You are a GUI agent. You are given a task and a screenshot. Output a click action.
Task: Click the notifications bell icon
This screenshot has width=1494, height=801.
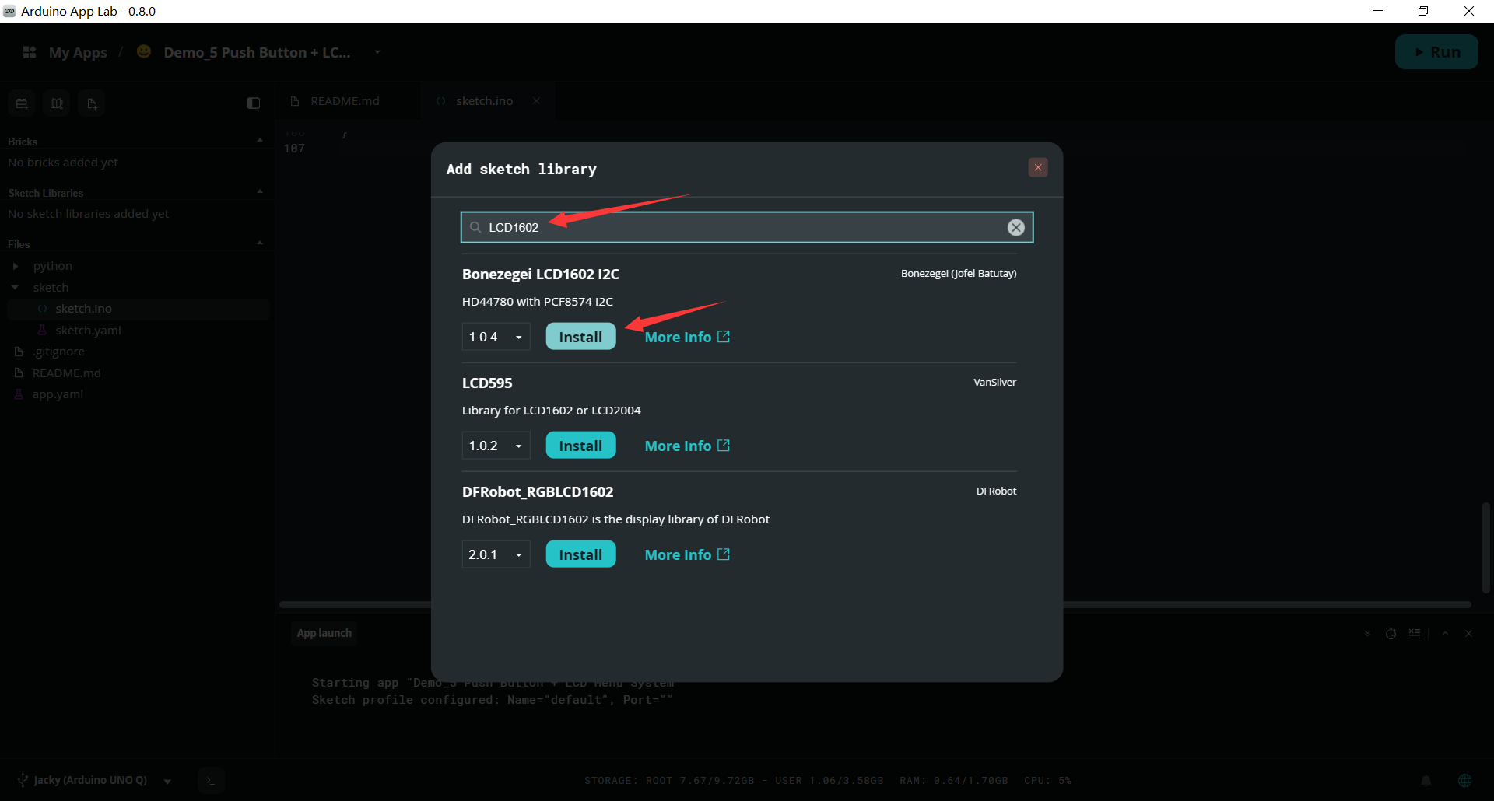tap(1426, 780)
